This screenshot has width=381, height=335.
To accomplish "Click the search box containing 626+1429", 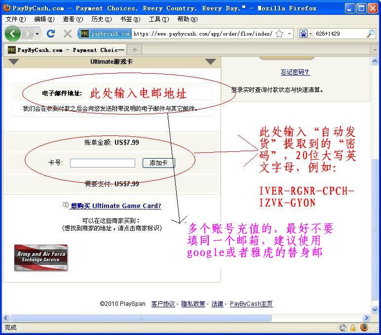I will point(340,34).
